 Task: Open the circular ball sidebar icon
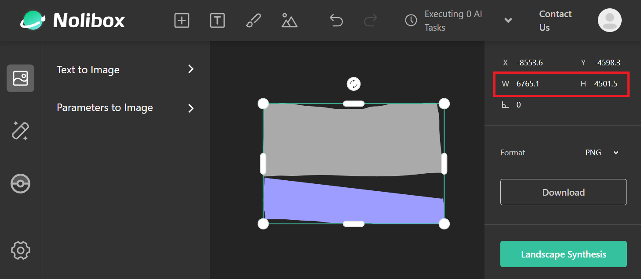pyautogui.click(x=20, y=184)
